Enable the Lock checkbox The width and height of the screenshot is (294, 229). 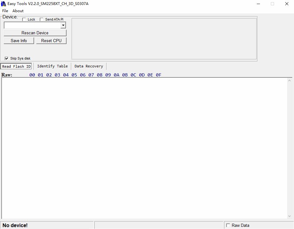click(24, 19)
